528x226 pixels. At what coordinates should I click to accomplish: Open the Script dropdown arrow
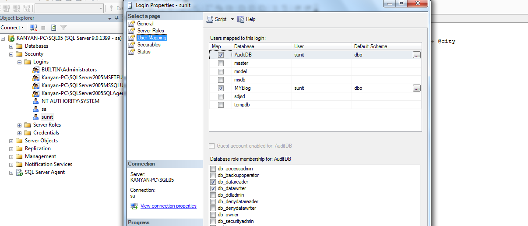coord(232,19)
